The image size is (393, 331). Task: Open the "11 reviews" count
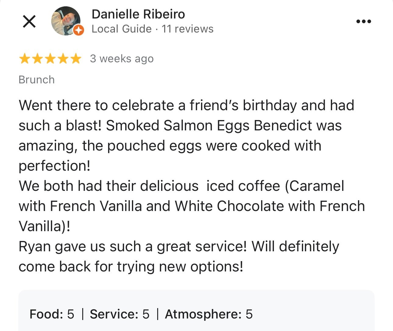(187, 29)
